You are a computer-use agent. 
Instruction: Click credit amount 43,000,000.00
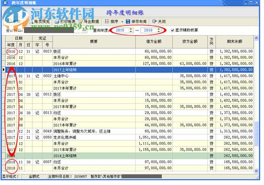(193, 64)
